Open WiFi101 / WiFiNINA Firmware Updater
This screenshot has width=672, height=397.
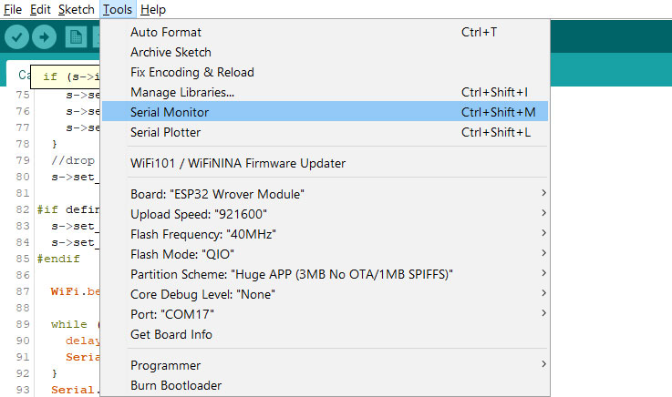[325, 163]
